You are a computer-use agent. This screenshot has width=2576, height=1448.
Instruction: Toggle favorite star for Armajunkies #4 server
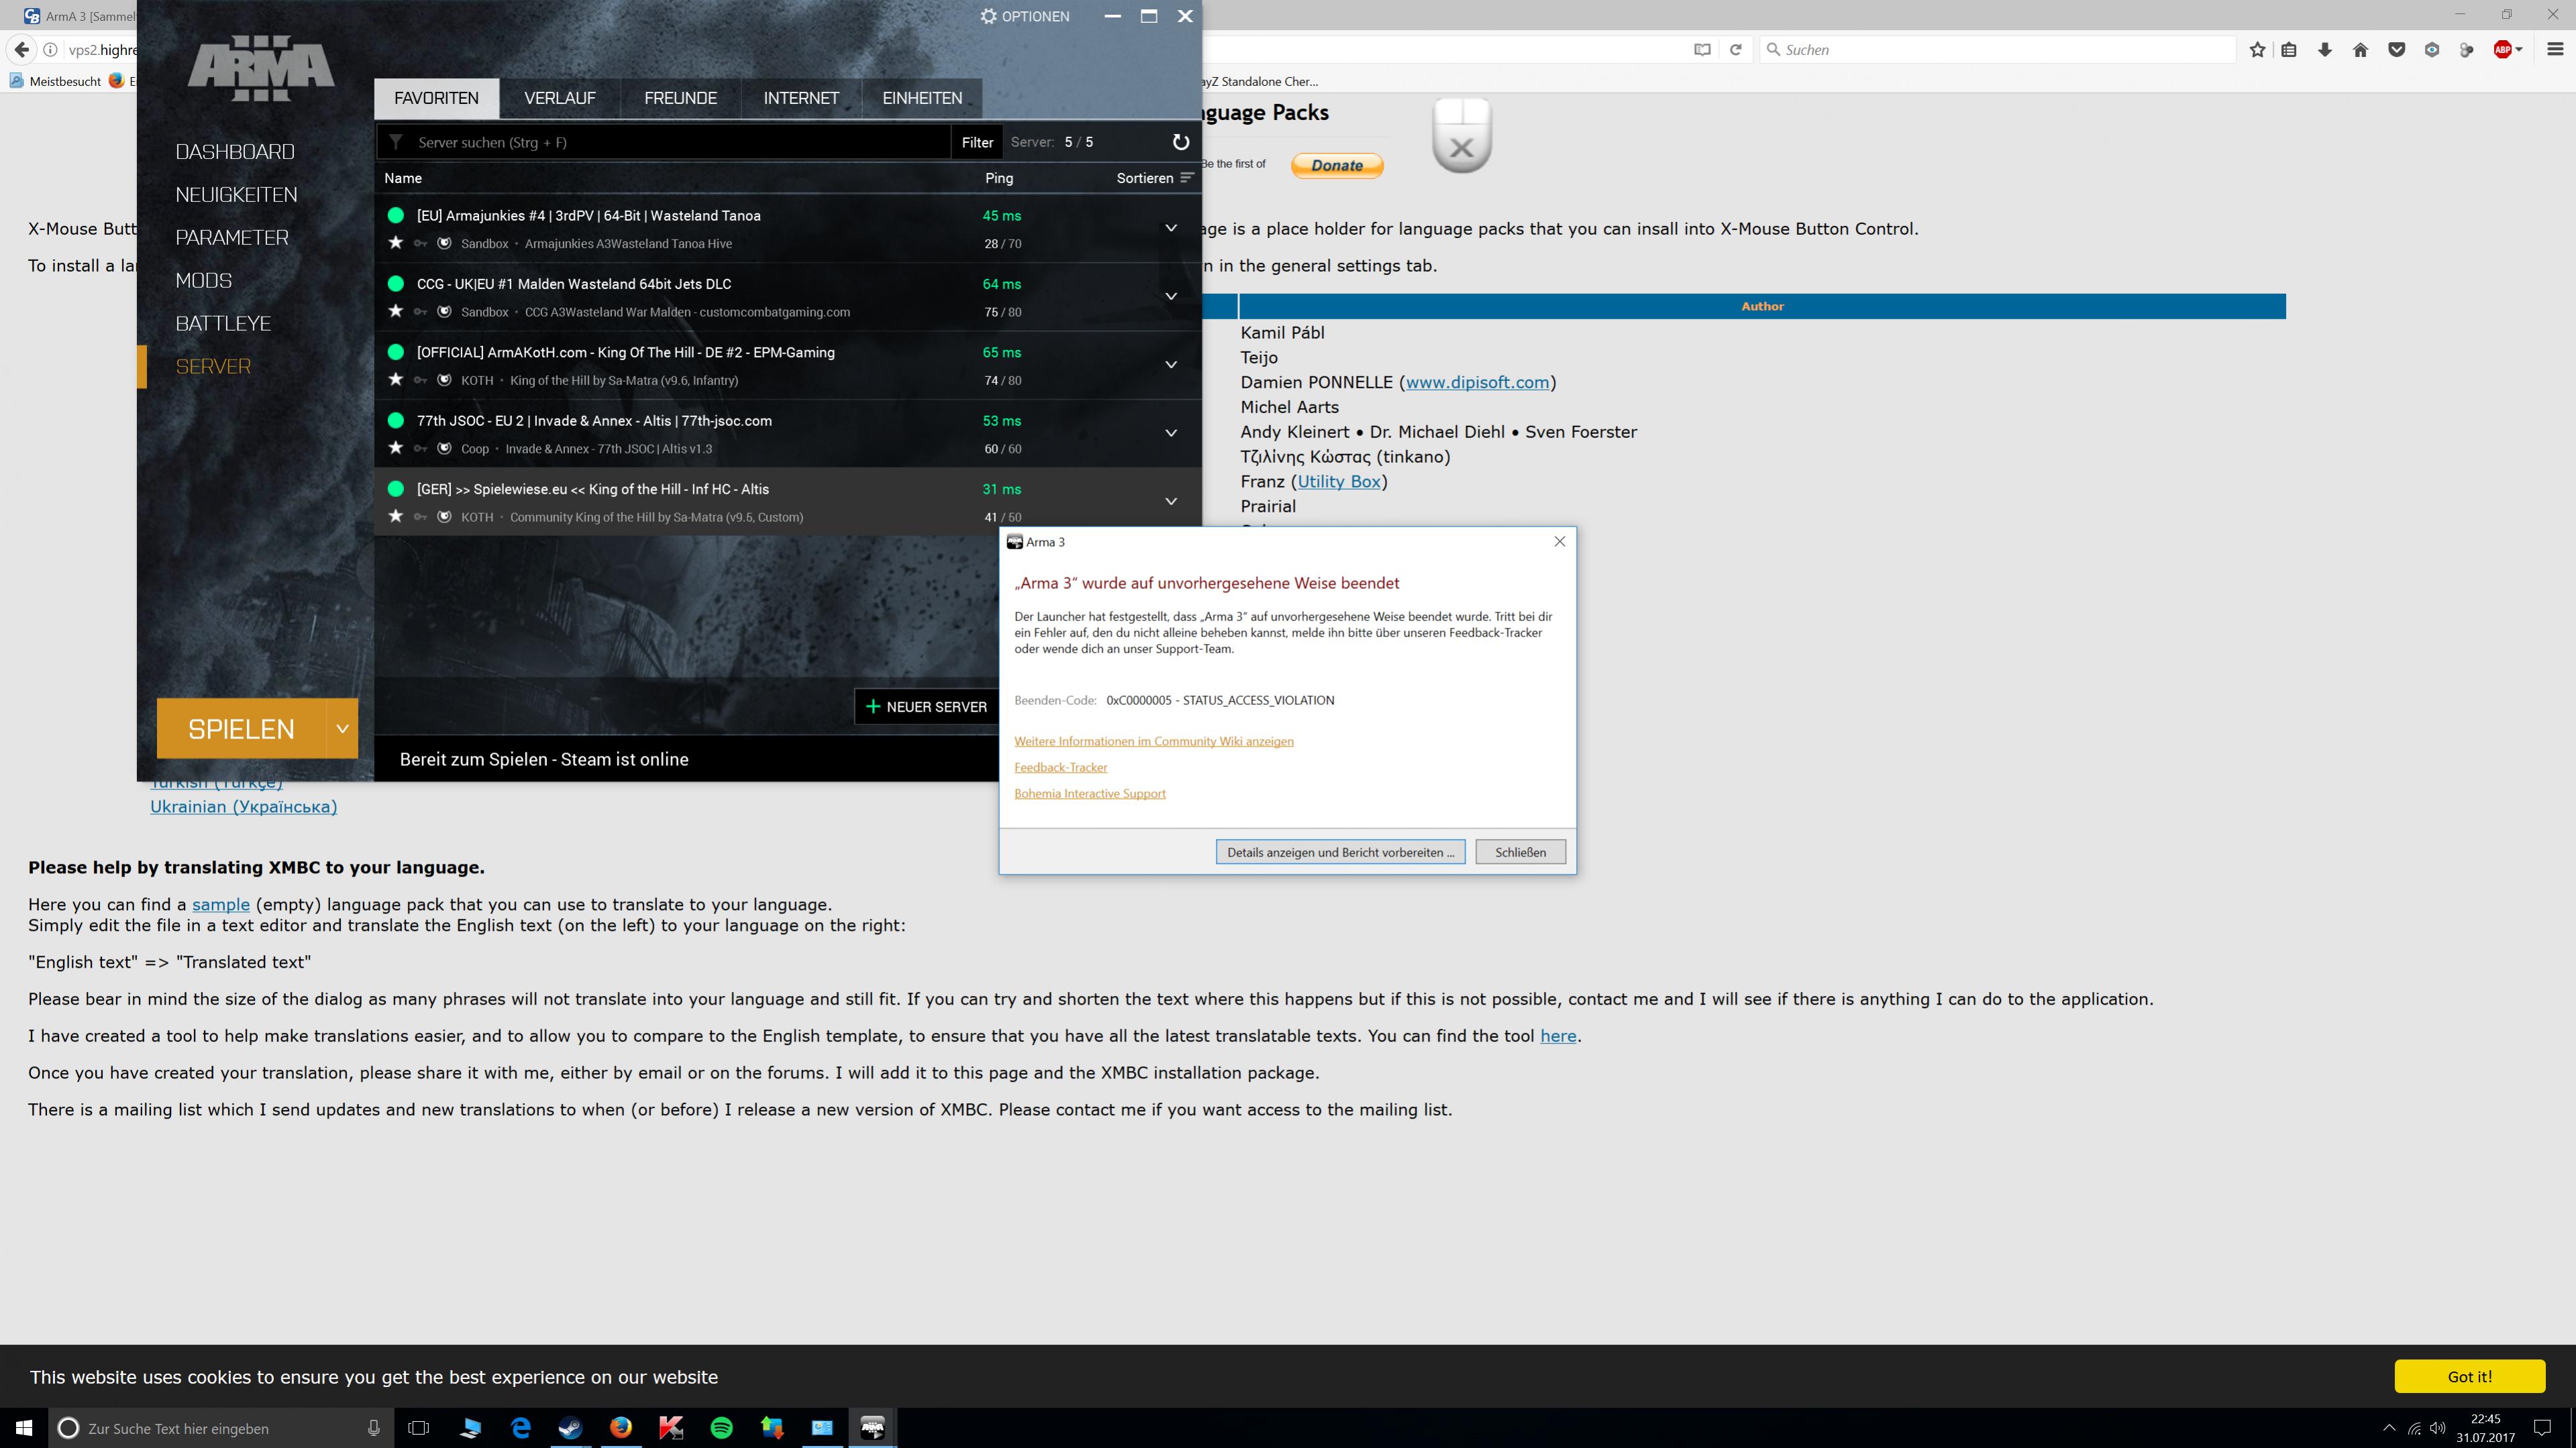point(396,243)
